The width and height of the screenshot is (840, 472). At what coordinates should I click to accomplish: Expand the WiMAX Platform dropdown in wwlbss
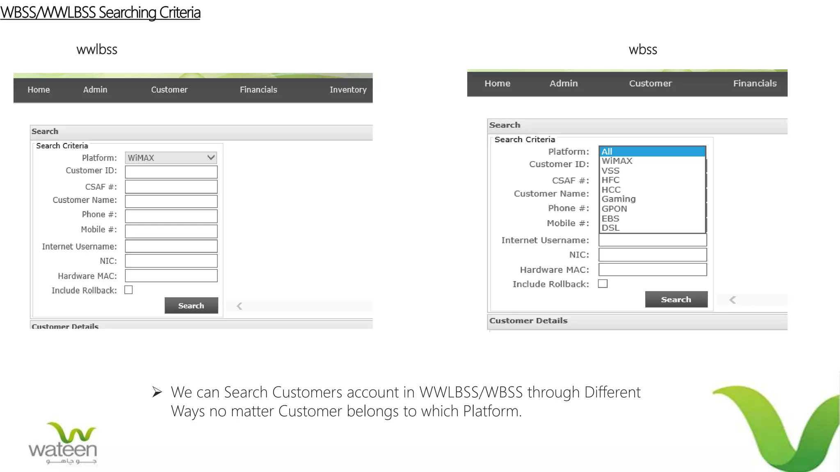(x=171, y=158)
